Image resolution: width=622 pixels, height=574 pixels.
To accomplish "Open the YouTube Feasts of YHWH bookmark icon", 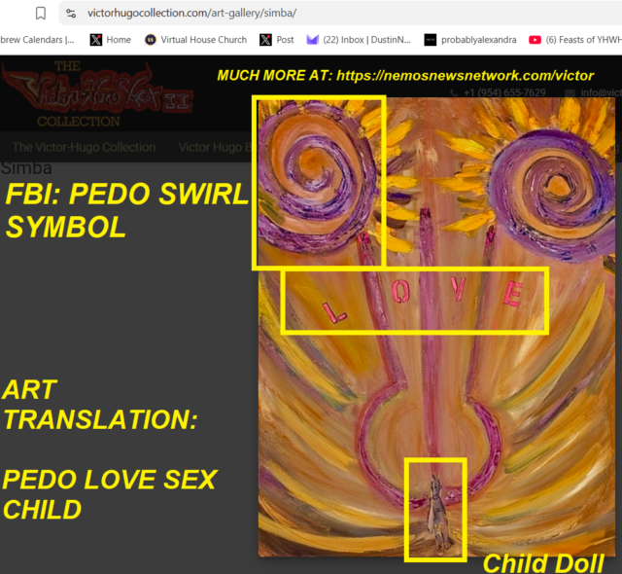I will (x=535, y=40).
